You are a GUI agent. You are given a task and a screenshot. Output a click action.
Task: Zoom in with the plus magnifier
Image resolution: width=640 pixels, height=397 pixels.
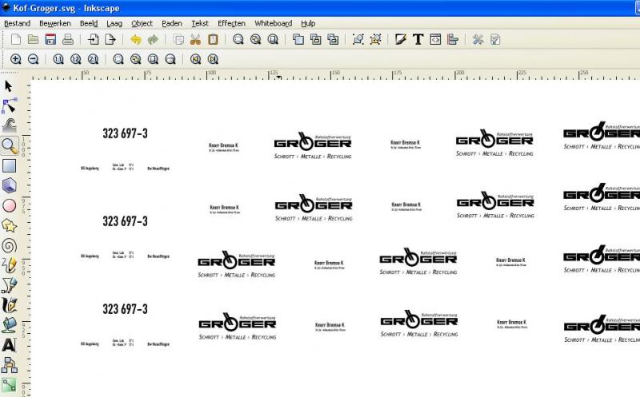(16, 59)
